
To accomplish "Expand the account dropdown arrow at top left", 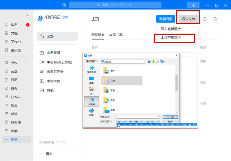I will pyautogui.click(x=27, y=15).
